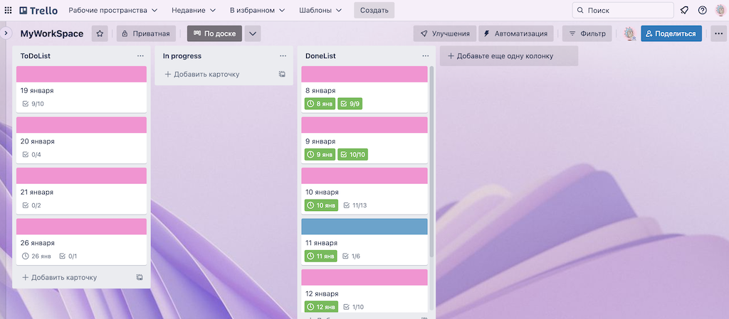Click the Trello logo home link
The height and width of the screenshot is (319, 729).
pos(38,10)
